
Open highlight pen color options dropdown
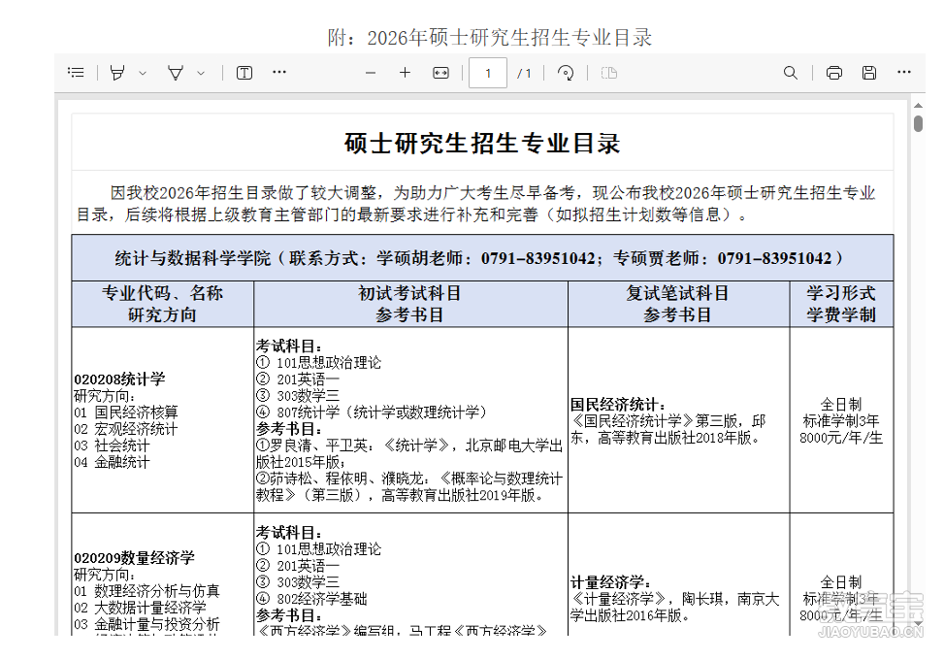pyautogui.click(x=143, y=73)
